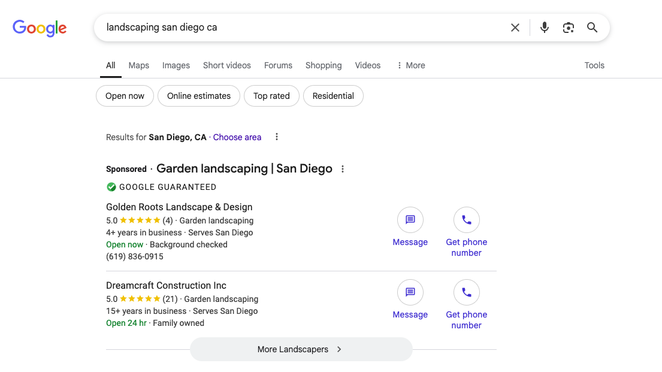Message Golden Roots Landscape & Design
662x372 pixels.
(410, 227)
